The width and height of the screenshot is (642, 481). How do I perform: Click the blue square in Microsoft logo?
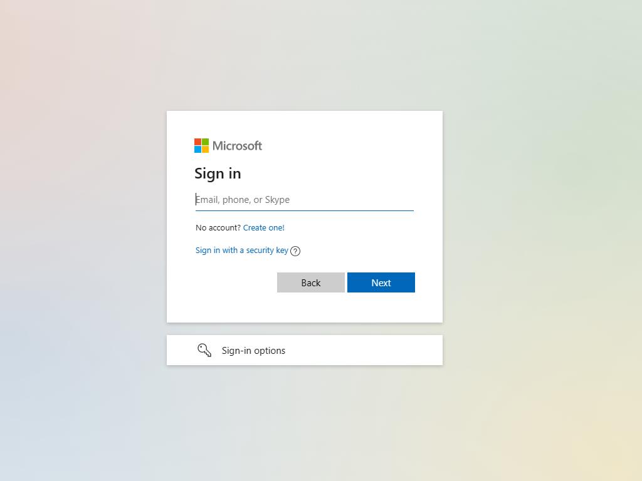click(x=197, y=149)
